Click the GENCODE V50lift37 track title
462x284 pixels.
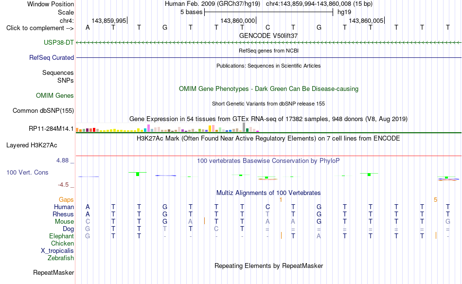(268, 35)
